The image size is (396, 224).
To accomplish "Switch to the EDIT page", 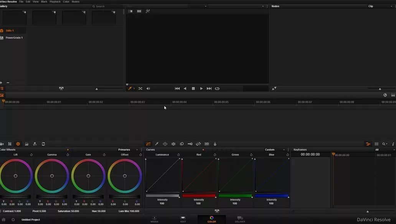I will (183, 219).
